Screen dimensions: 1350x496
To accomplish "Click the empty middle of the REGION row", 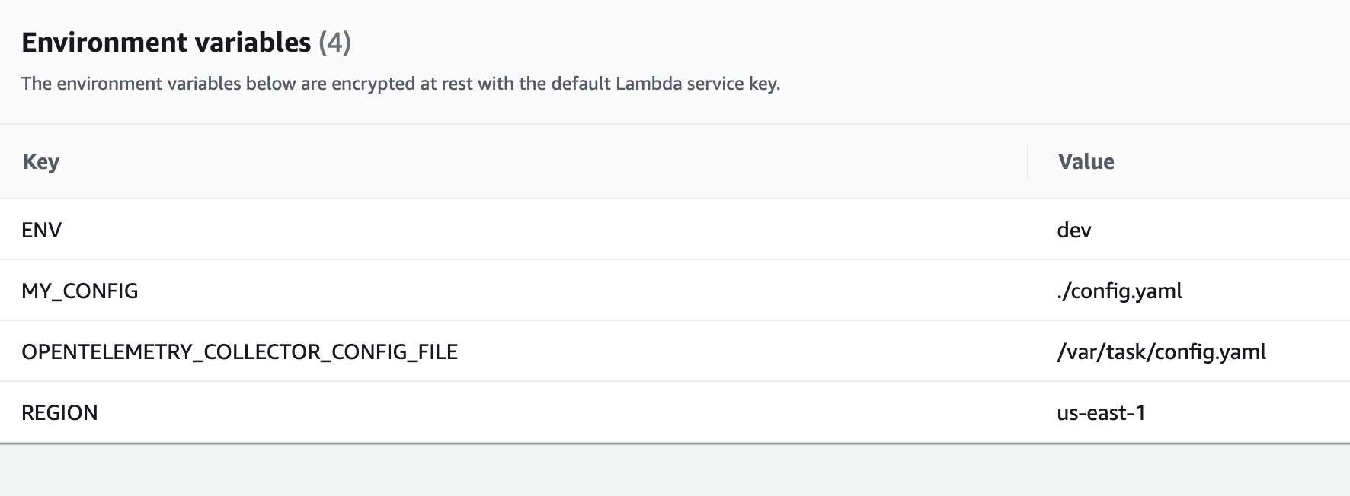I will point(533,412).
